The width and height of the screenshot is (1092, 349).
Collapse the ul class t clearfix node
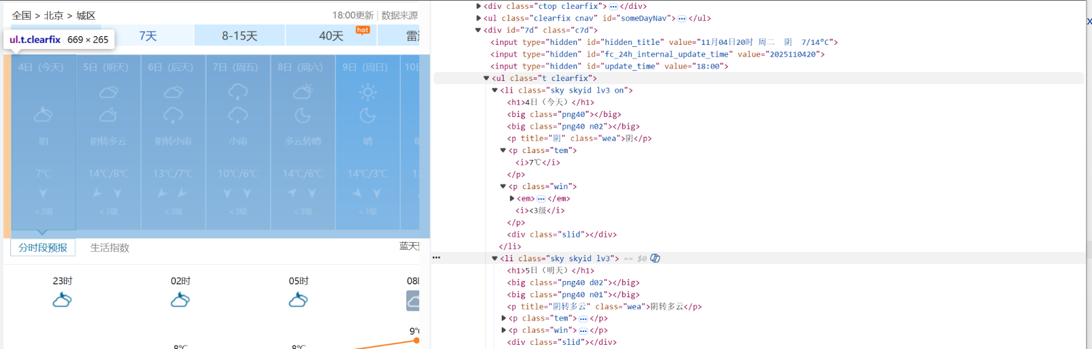[x=486, y=78]
